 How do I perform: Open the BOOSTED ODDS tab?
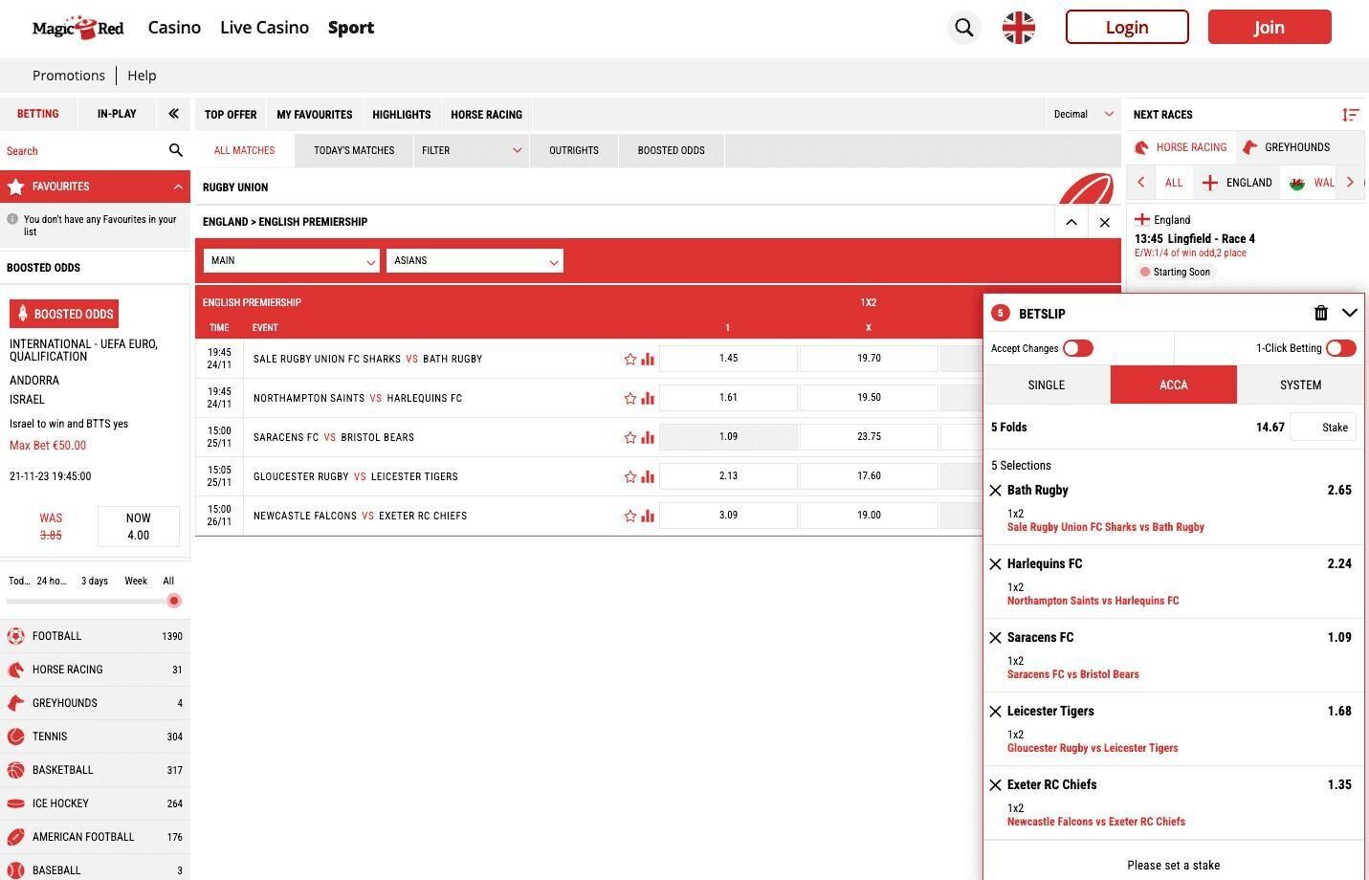[672, 150]
